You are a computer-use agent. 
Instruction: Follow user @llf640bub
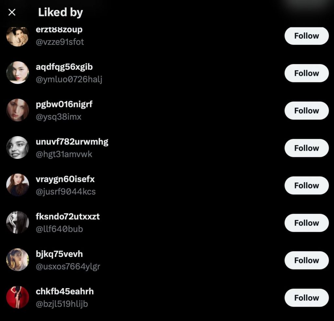click(306, 223)
